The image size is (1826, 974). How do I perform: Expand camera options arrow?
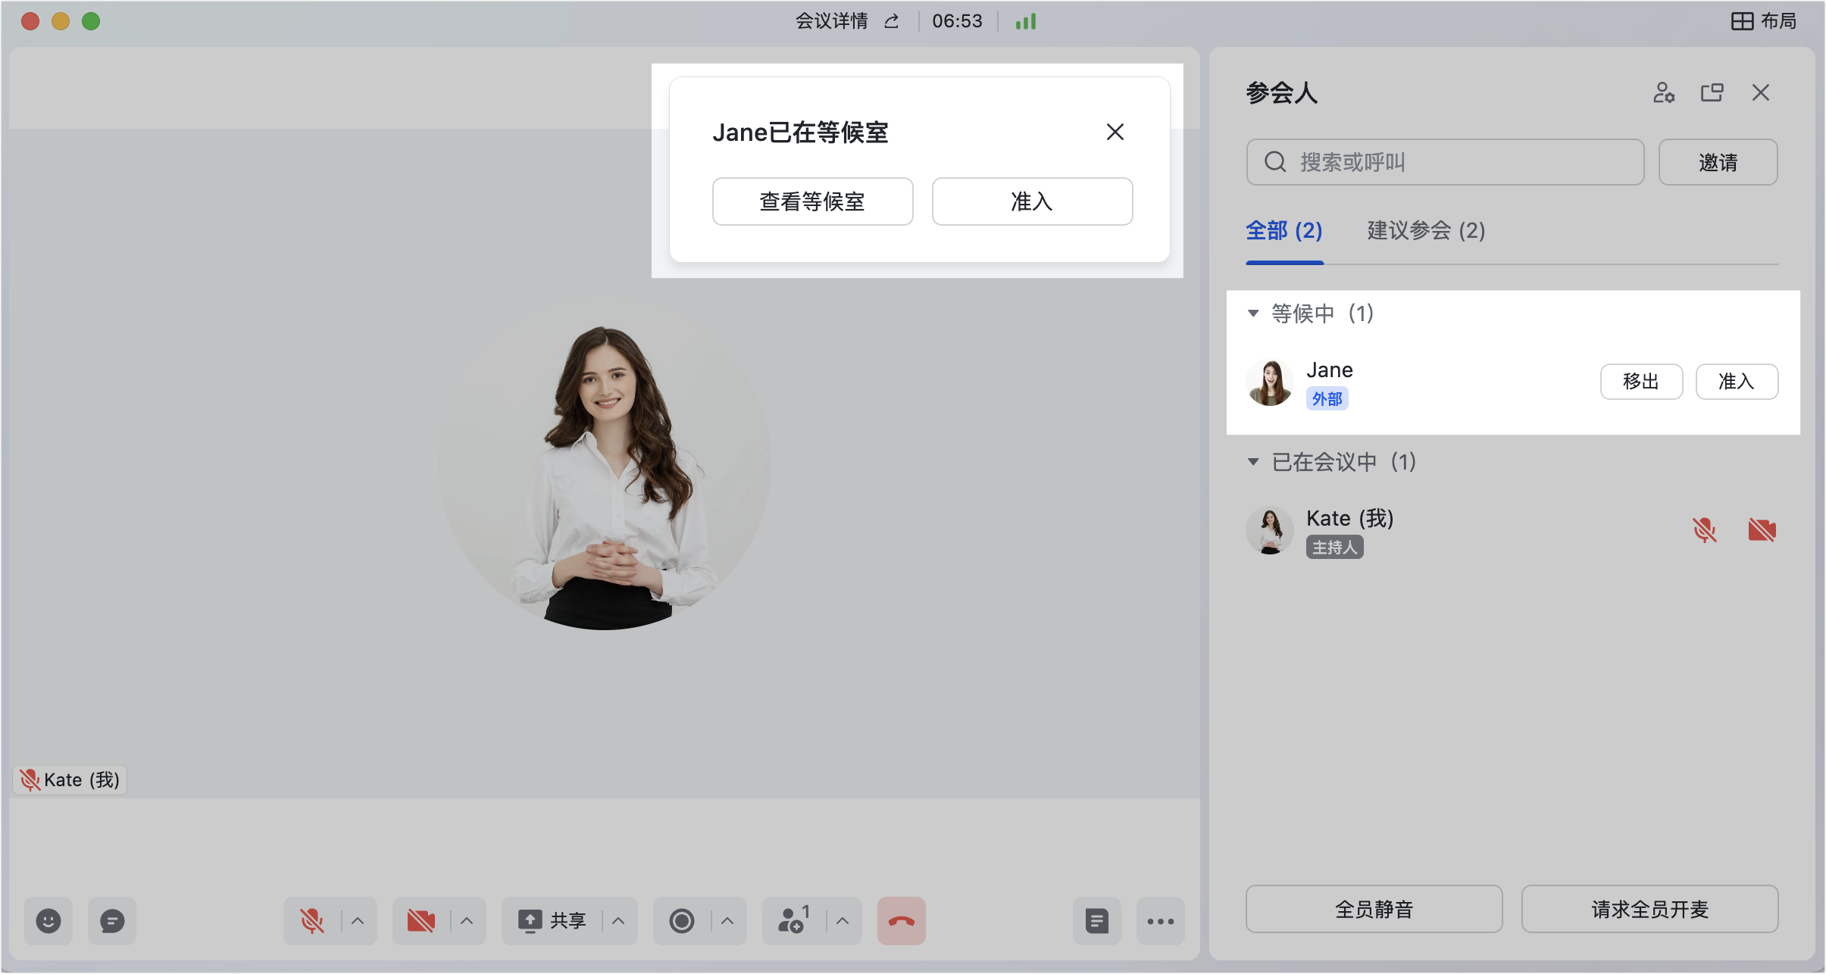pos(467,921)
